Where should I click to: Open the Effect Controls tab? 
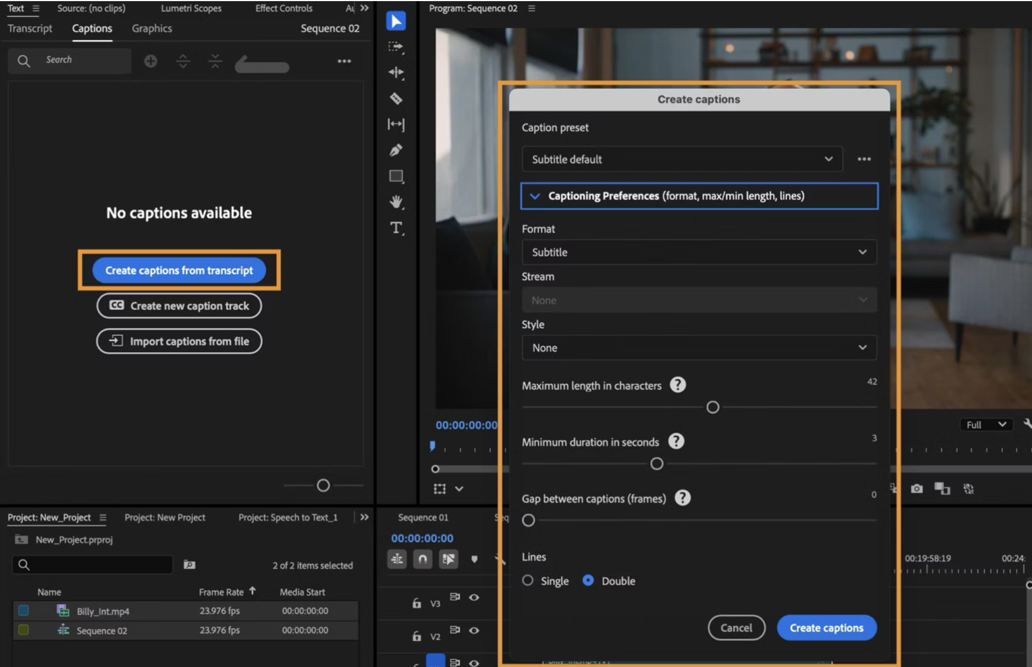coord(284,8)
